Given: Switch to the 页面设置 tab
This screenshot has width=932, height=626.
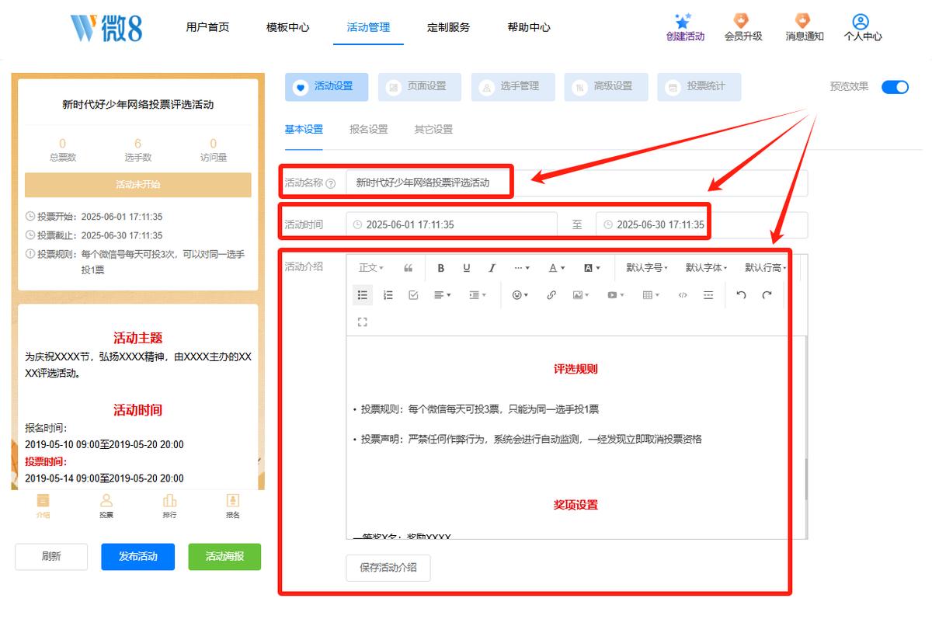Looking at the screenshot, I should click(419, 87).
